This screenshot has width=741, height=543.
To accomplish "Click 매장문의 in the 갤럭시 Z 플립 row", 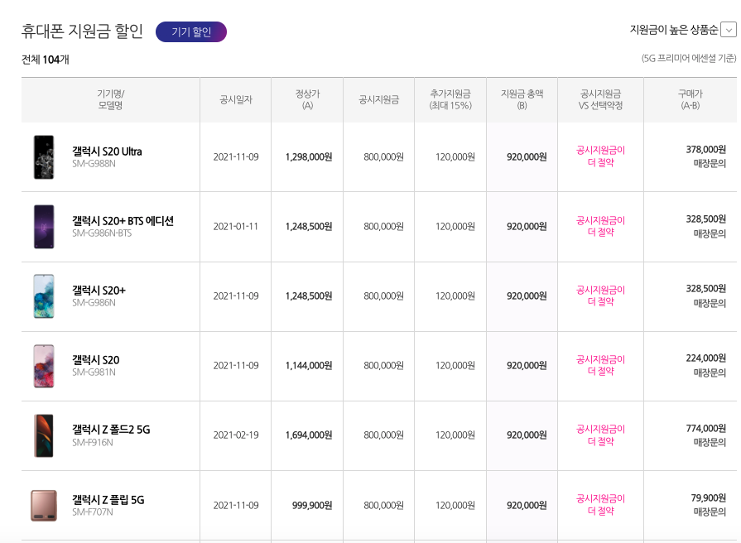I will point(710,512).
